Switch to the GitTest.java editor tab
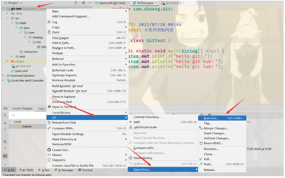 tap(145, 3)
